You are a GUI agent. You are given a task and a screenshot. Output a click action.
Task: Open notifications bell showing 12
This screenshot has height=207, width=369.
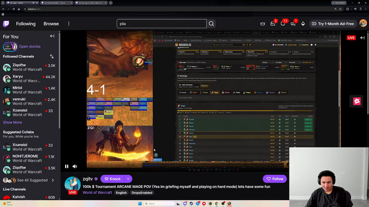tap(283, 24)
